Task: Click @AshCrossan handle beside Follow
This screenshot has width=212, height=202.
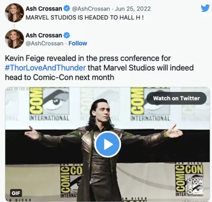Action: 45,44
